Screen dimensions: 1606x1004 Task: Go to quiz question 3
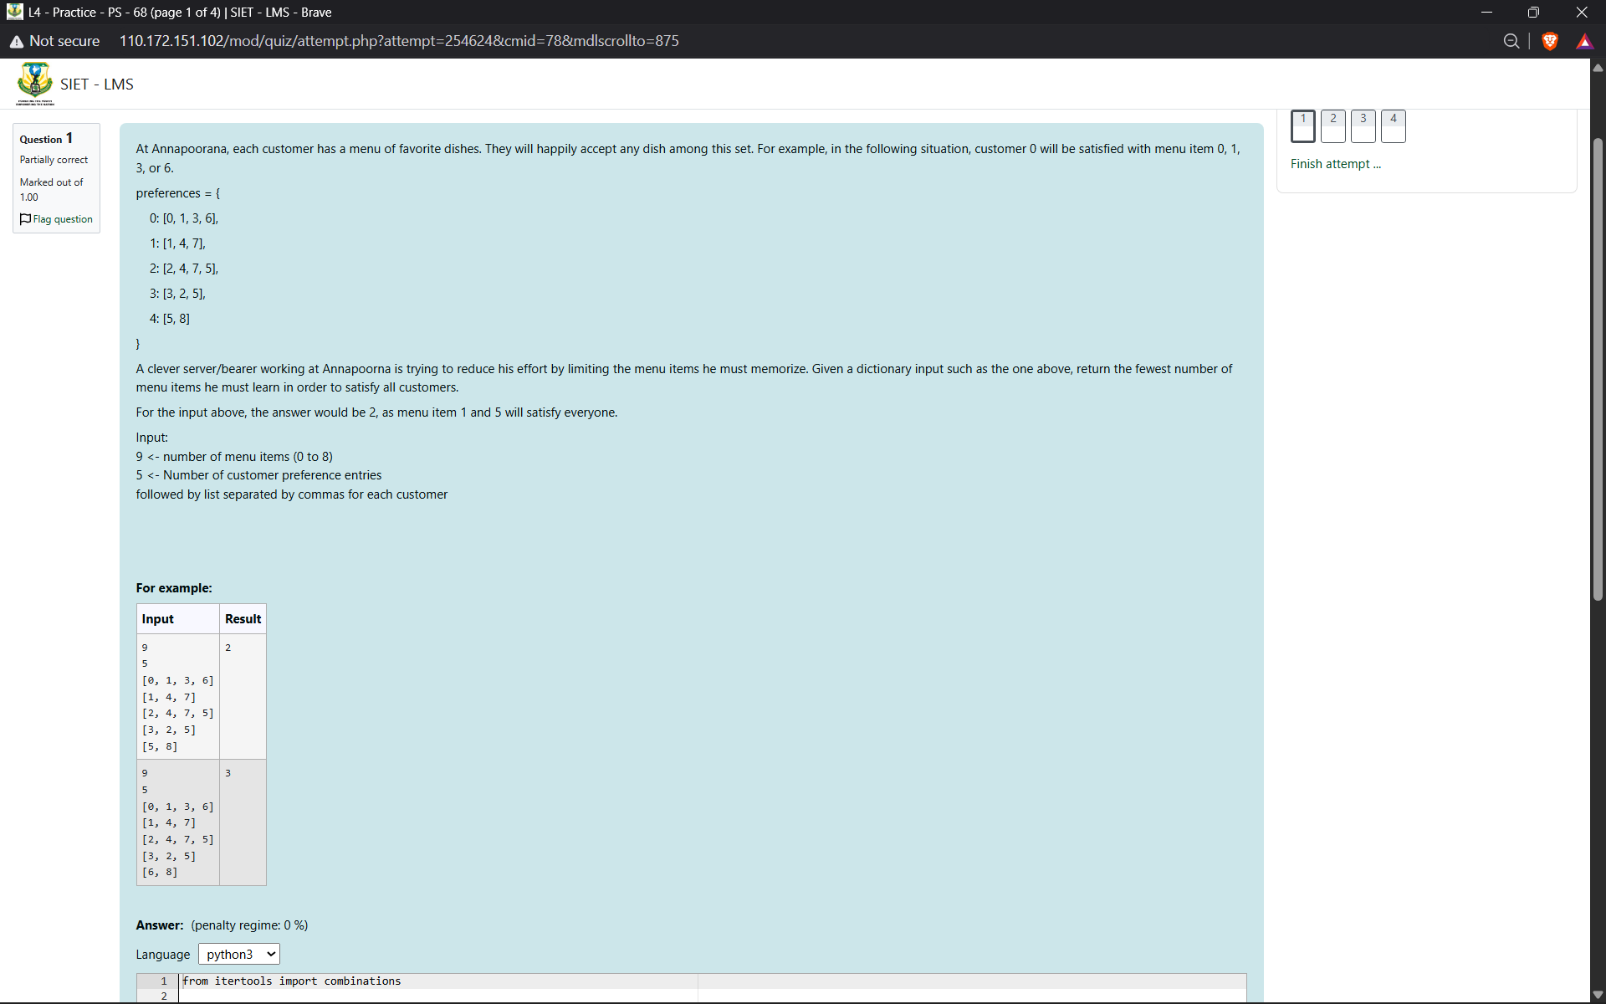(1363, 125)
